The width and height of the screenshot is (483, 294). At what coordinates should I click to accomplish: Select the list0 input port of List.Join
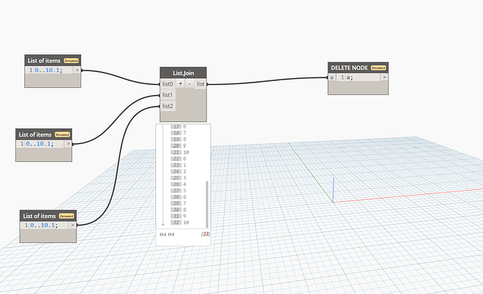pyautogui.click(x=167, y=84)
